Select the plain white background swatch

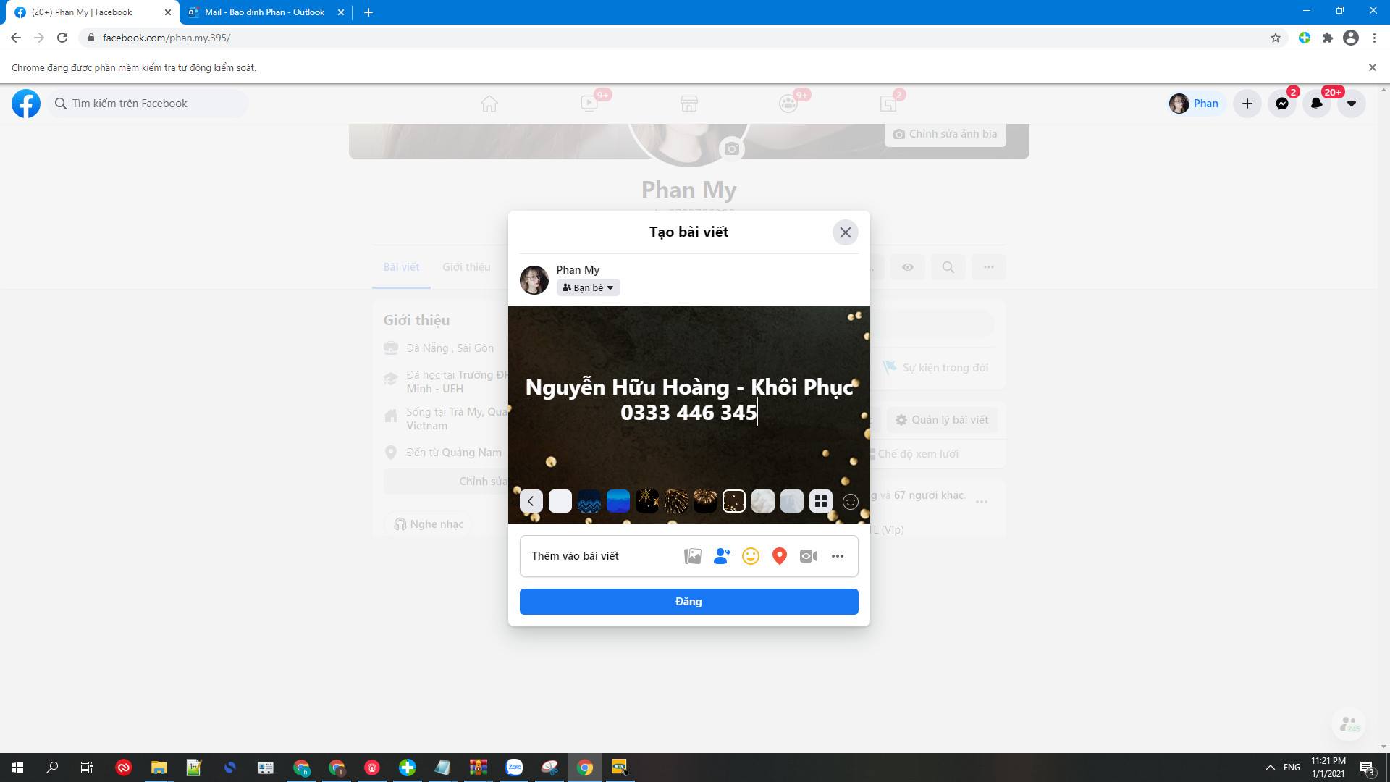pos(560,501)
